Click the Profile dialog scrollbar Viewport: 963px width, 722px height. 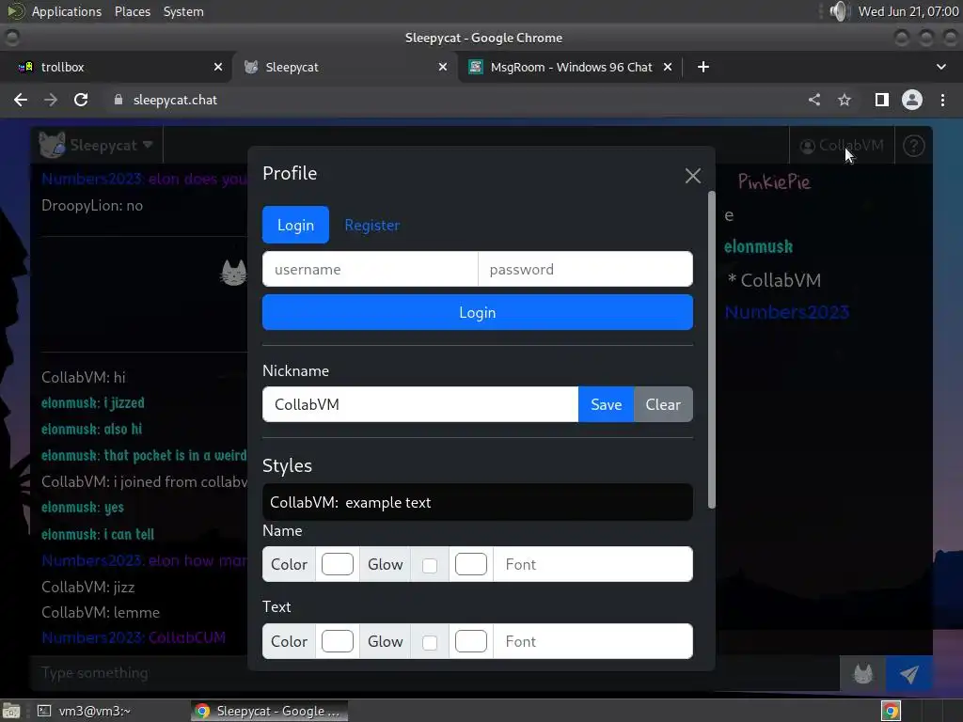pyautogui.click(x=712, y=350)
